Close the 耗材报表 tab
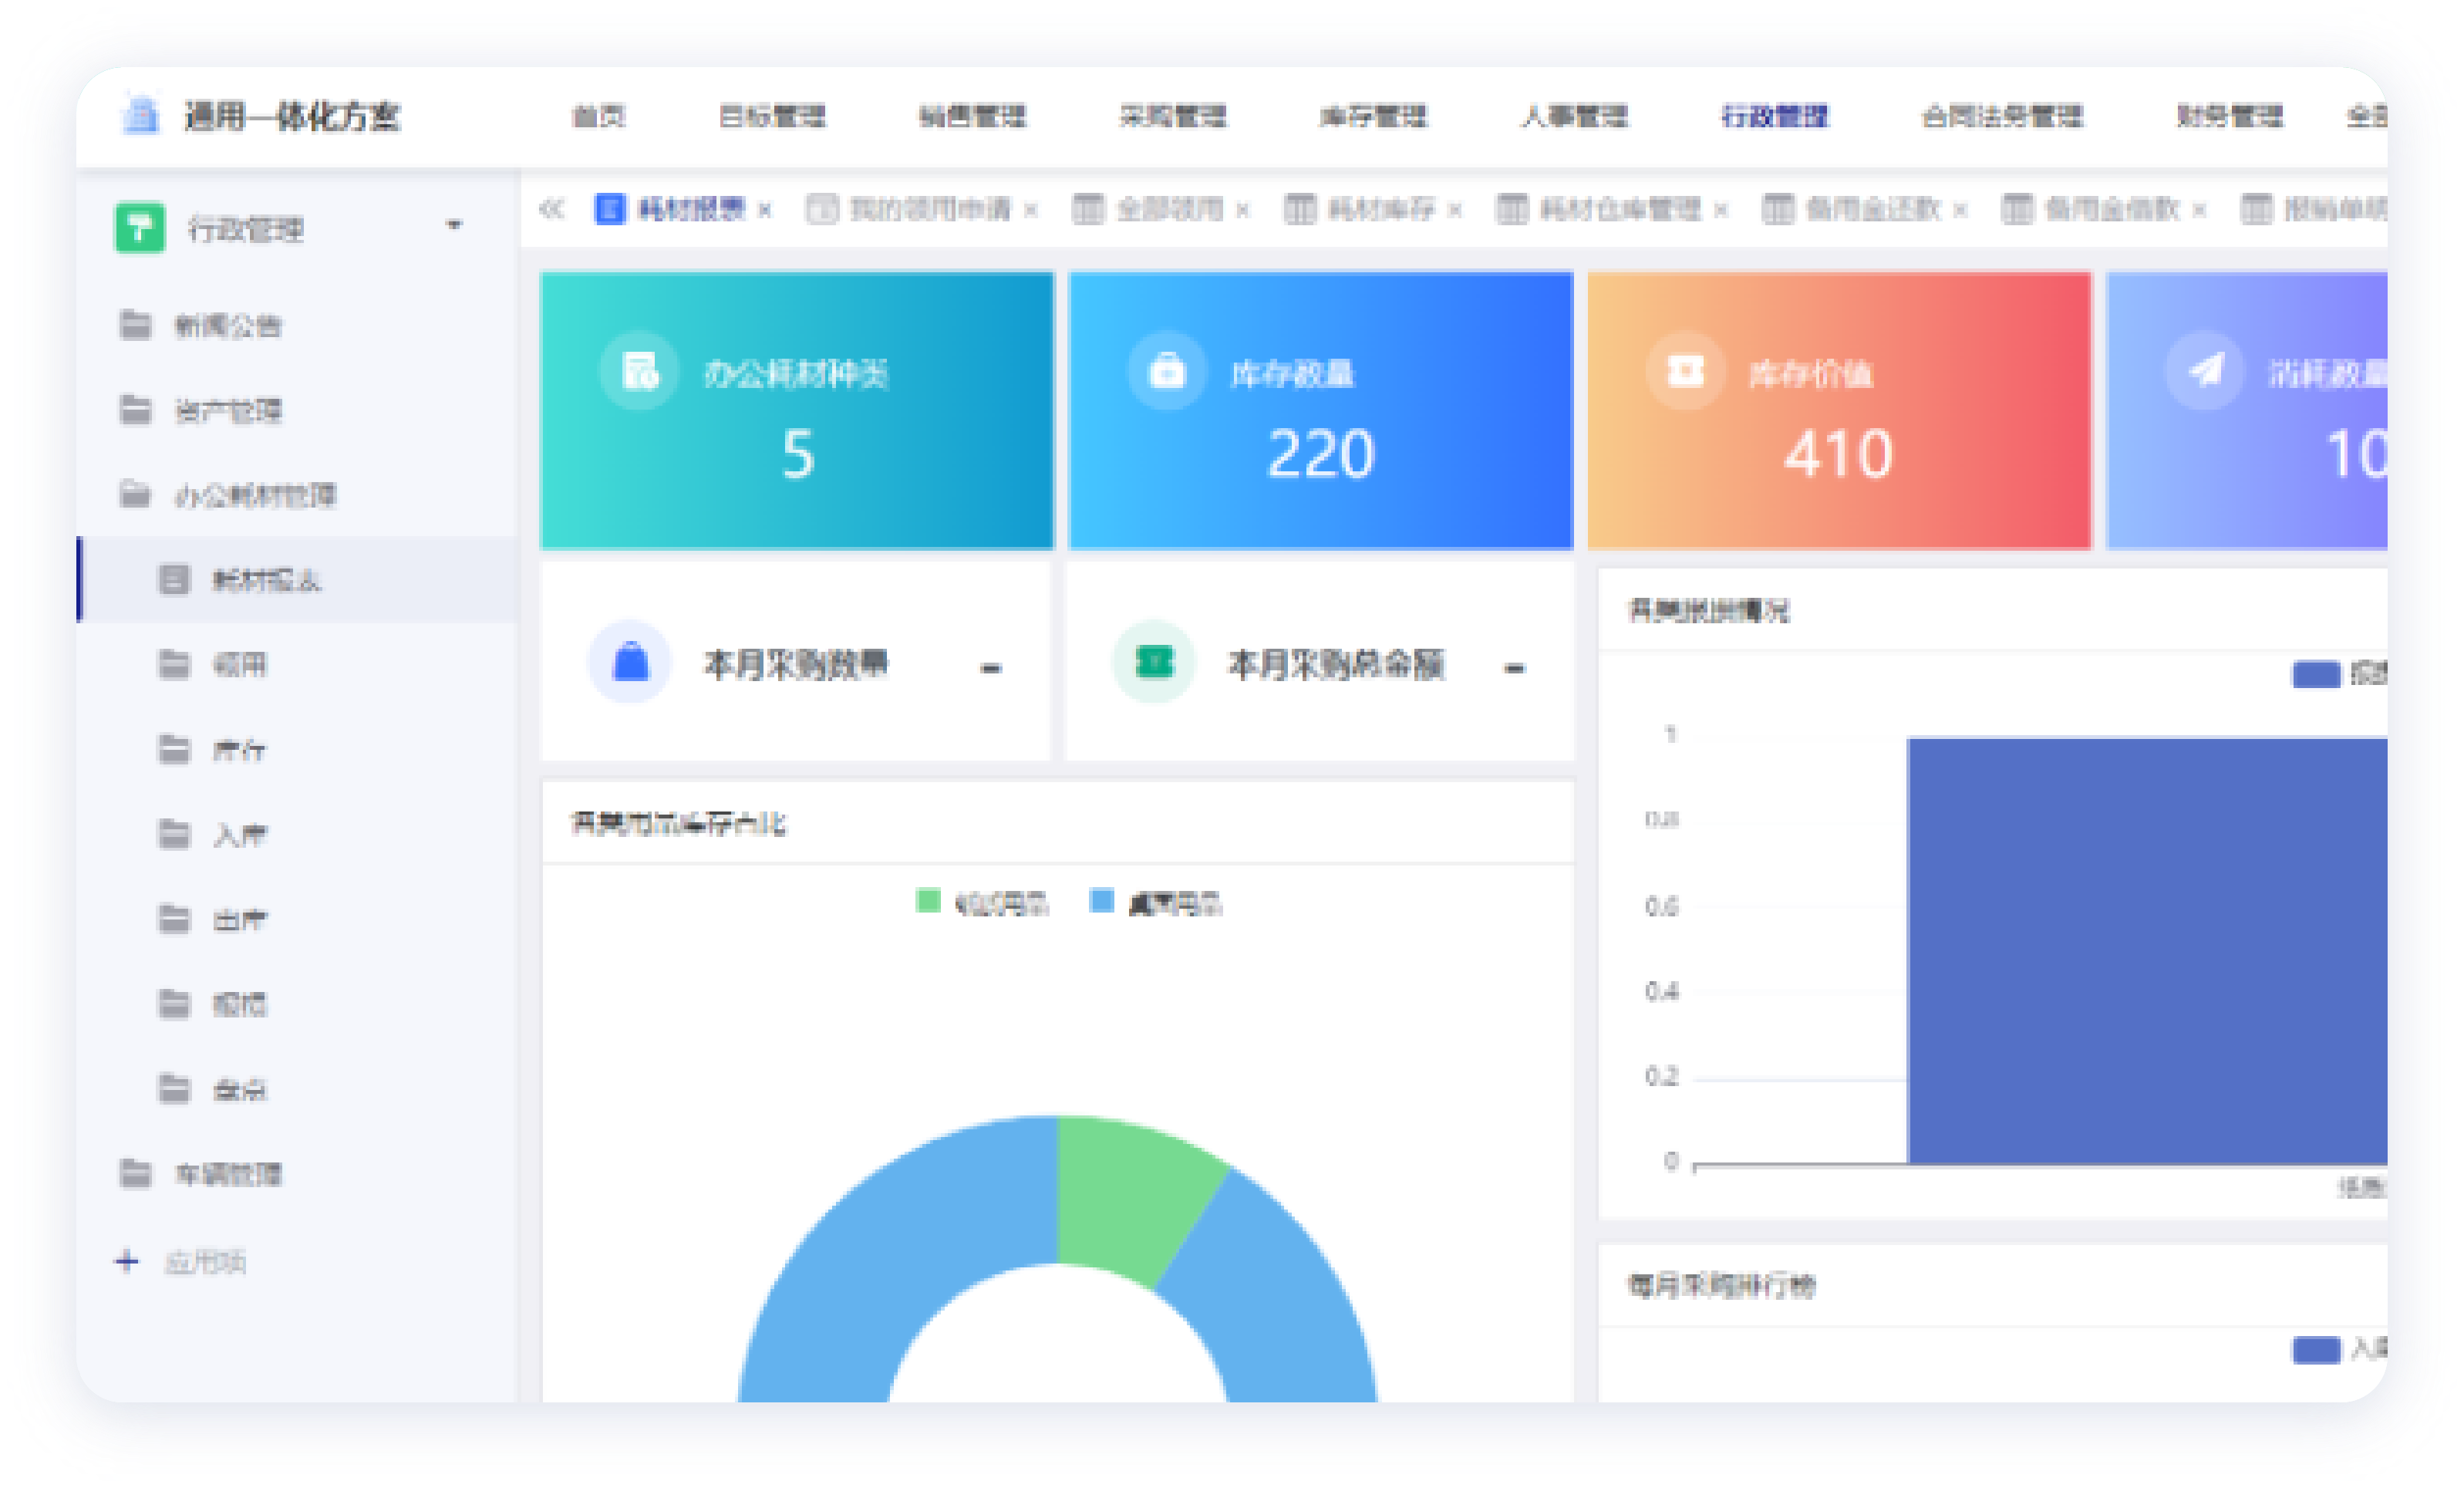This screenshot has width=2464, height=1488. coord(765,210)
